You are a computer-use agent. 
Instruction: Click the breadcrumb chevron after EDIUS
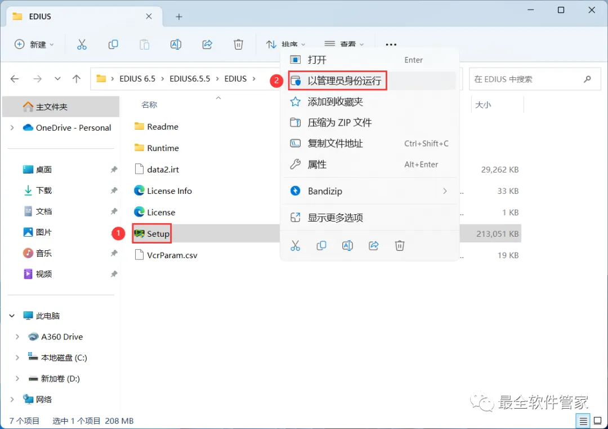click(254, 79)
